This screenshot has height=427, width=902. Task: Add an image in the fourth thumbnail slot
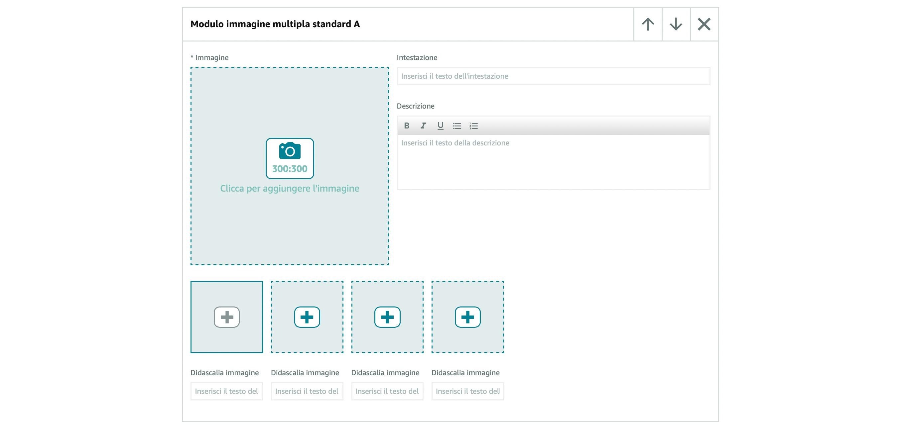tap(468, 317)
